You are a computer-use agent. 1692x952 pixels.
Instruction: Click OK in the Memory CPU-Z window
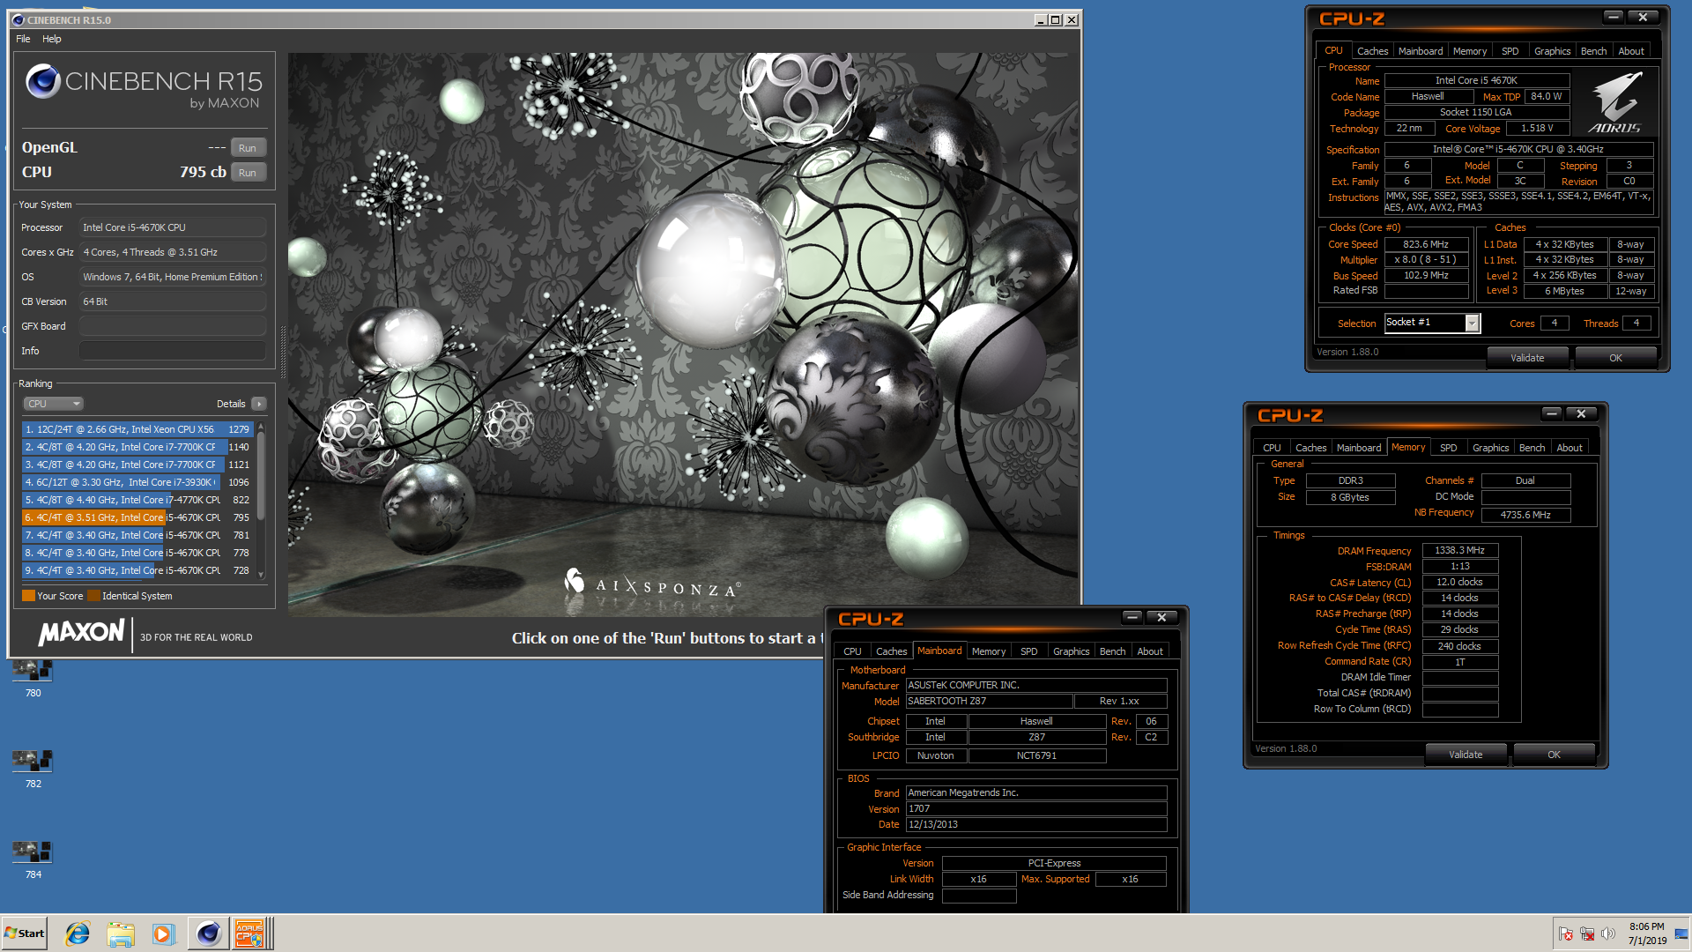[1554, 755]
